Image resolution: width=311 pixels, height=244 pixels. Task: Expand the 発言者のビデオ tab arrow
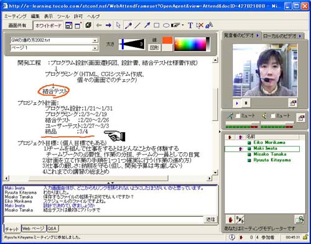coord(258,35)
